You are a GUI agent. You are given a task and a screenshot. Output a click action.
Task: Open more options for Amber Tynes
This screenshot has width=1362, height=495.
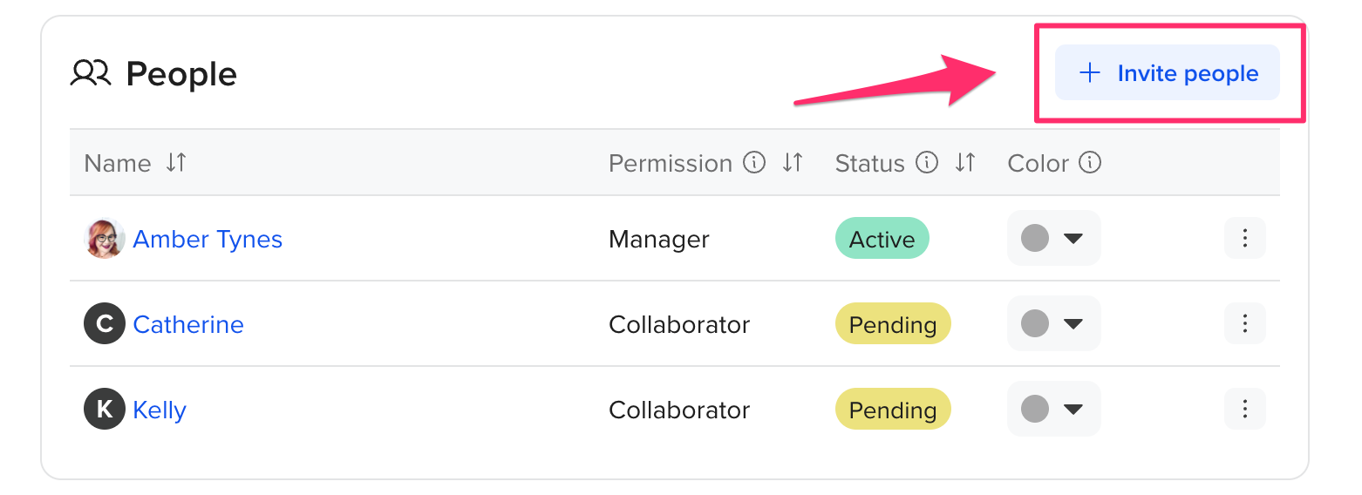click(x=1244, y=238)
